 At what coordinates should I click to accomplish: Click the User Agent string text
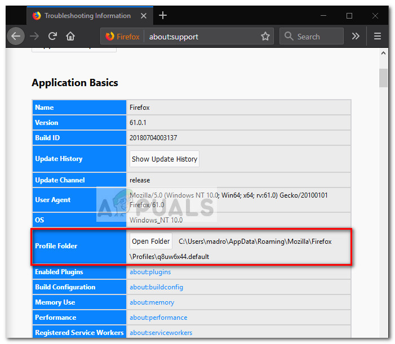(x=228, y=200)
